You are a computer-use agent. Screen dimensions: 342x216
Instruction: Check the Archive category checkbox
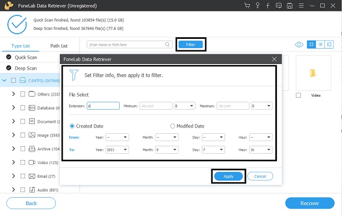click(23, 149)
